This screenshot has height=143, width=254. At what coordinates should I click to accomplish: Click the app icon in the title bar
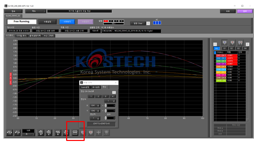point(6,6)
